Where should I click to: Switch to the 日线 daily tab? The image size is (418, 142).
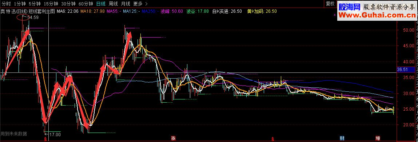click(101, 4)
